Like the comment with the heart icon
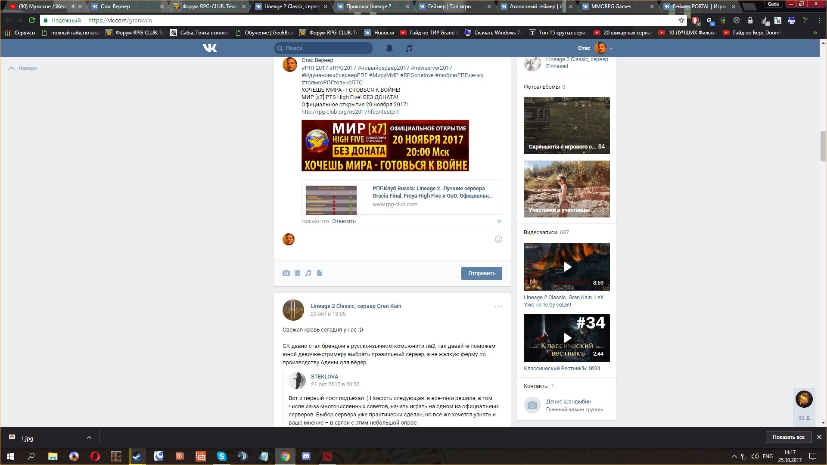Image resolution: width=827 pixels, height=465 pixels. pos(499,221)
